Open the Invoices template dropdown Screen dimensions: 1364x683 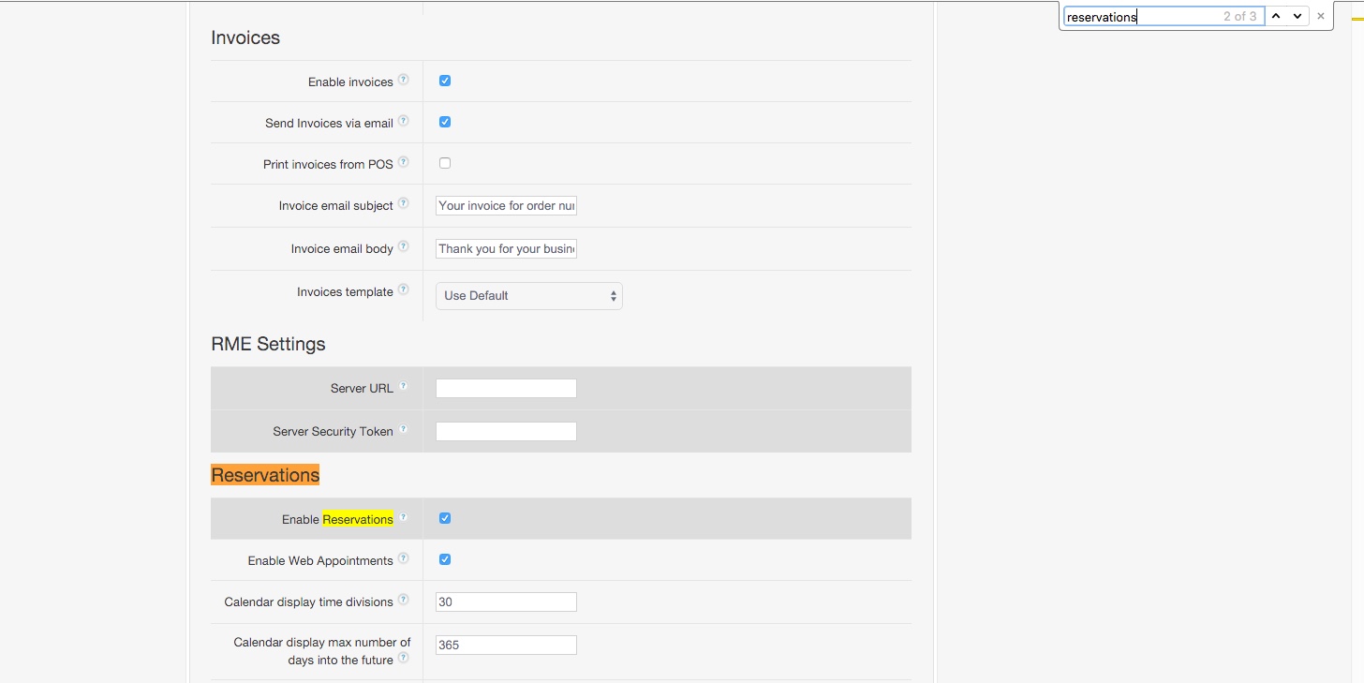[x=529, y=296]
